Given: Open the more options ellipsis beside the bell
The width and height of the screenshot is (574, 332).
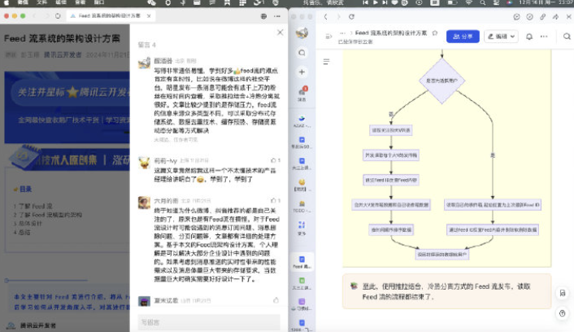Looking at the screenshot, I should 546,37.
